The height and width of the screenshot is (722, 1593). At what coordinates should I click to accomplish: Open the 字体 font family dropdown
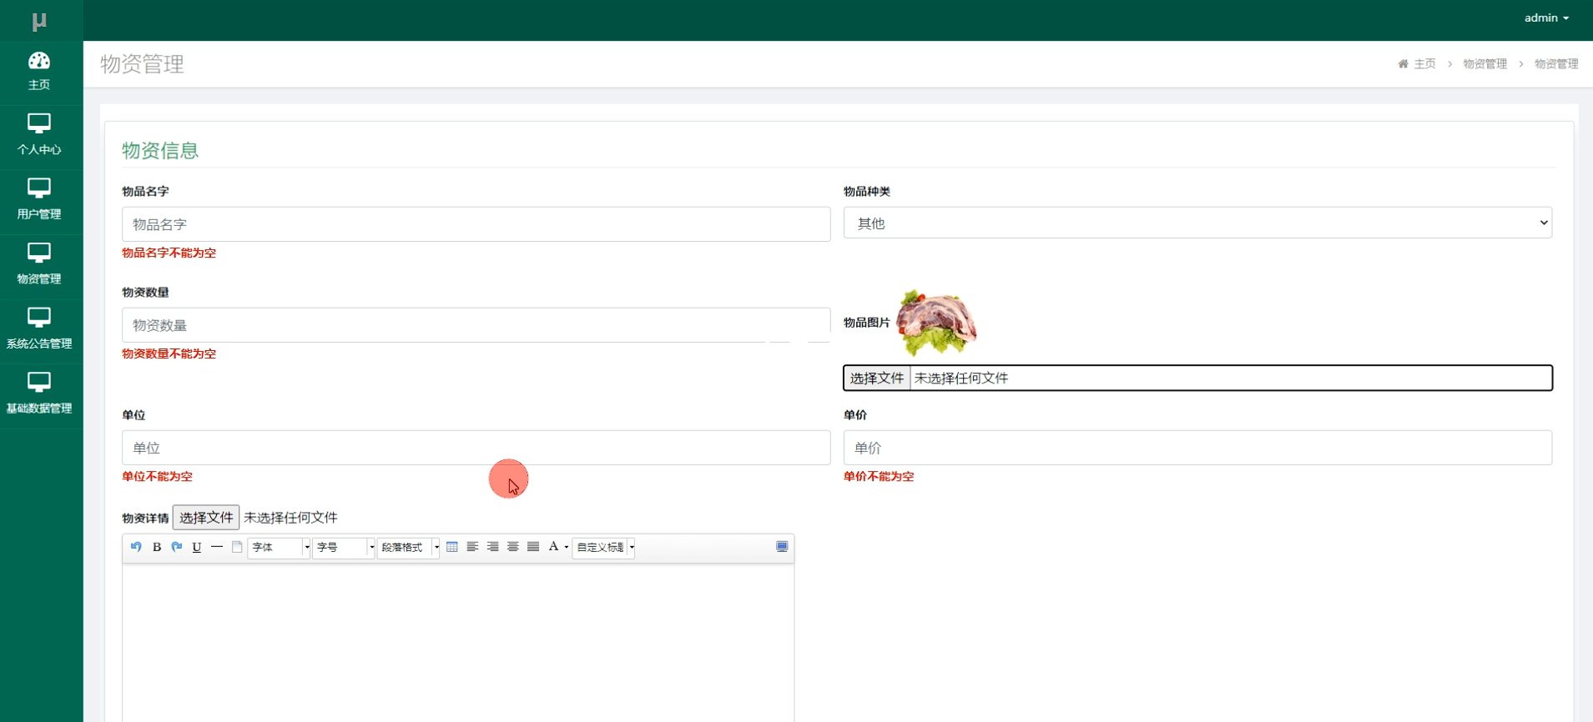pos(279,547)
